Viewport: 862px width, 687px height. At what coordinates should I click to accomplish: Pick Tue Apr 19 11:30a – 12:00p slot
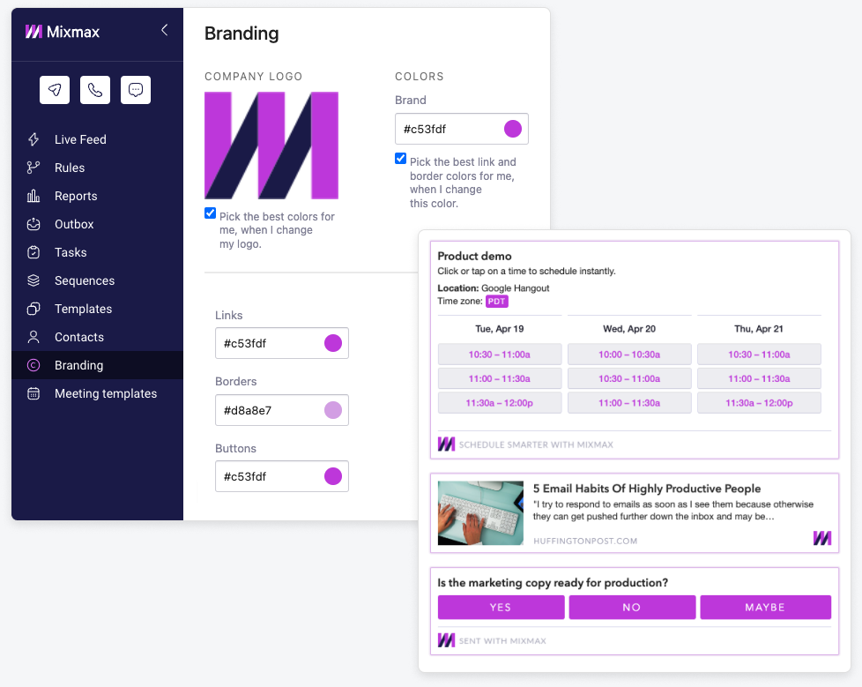[x=500, y=403]
